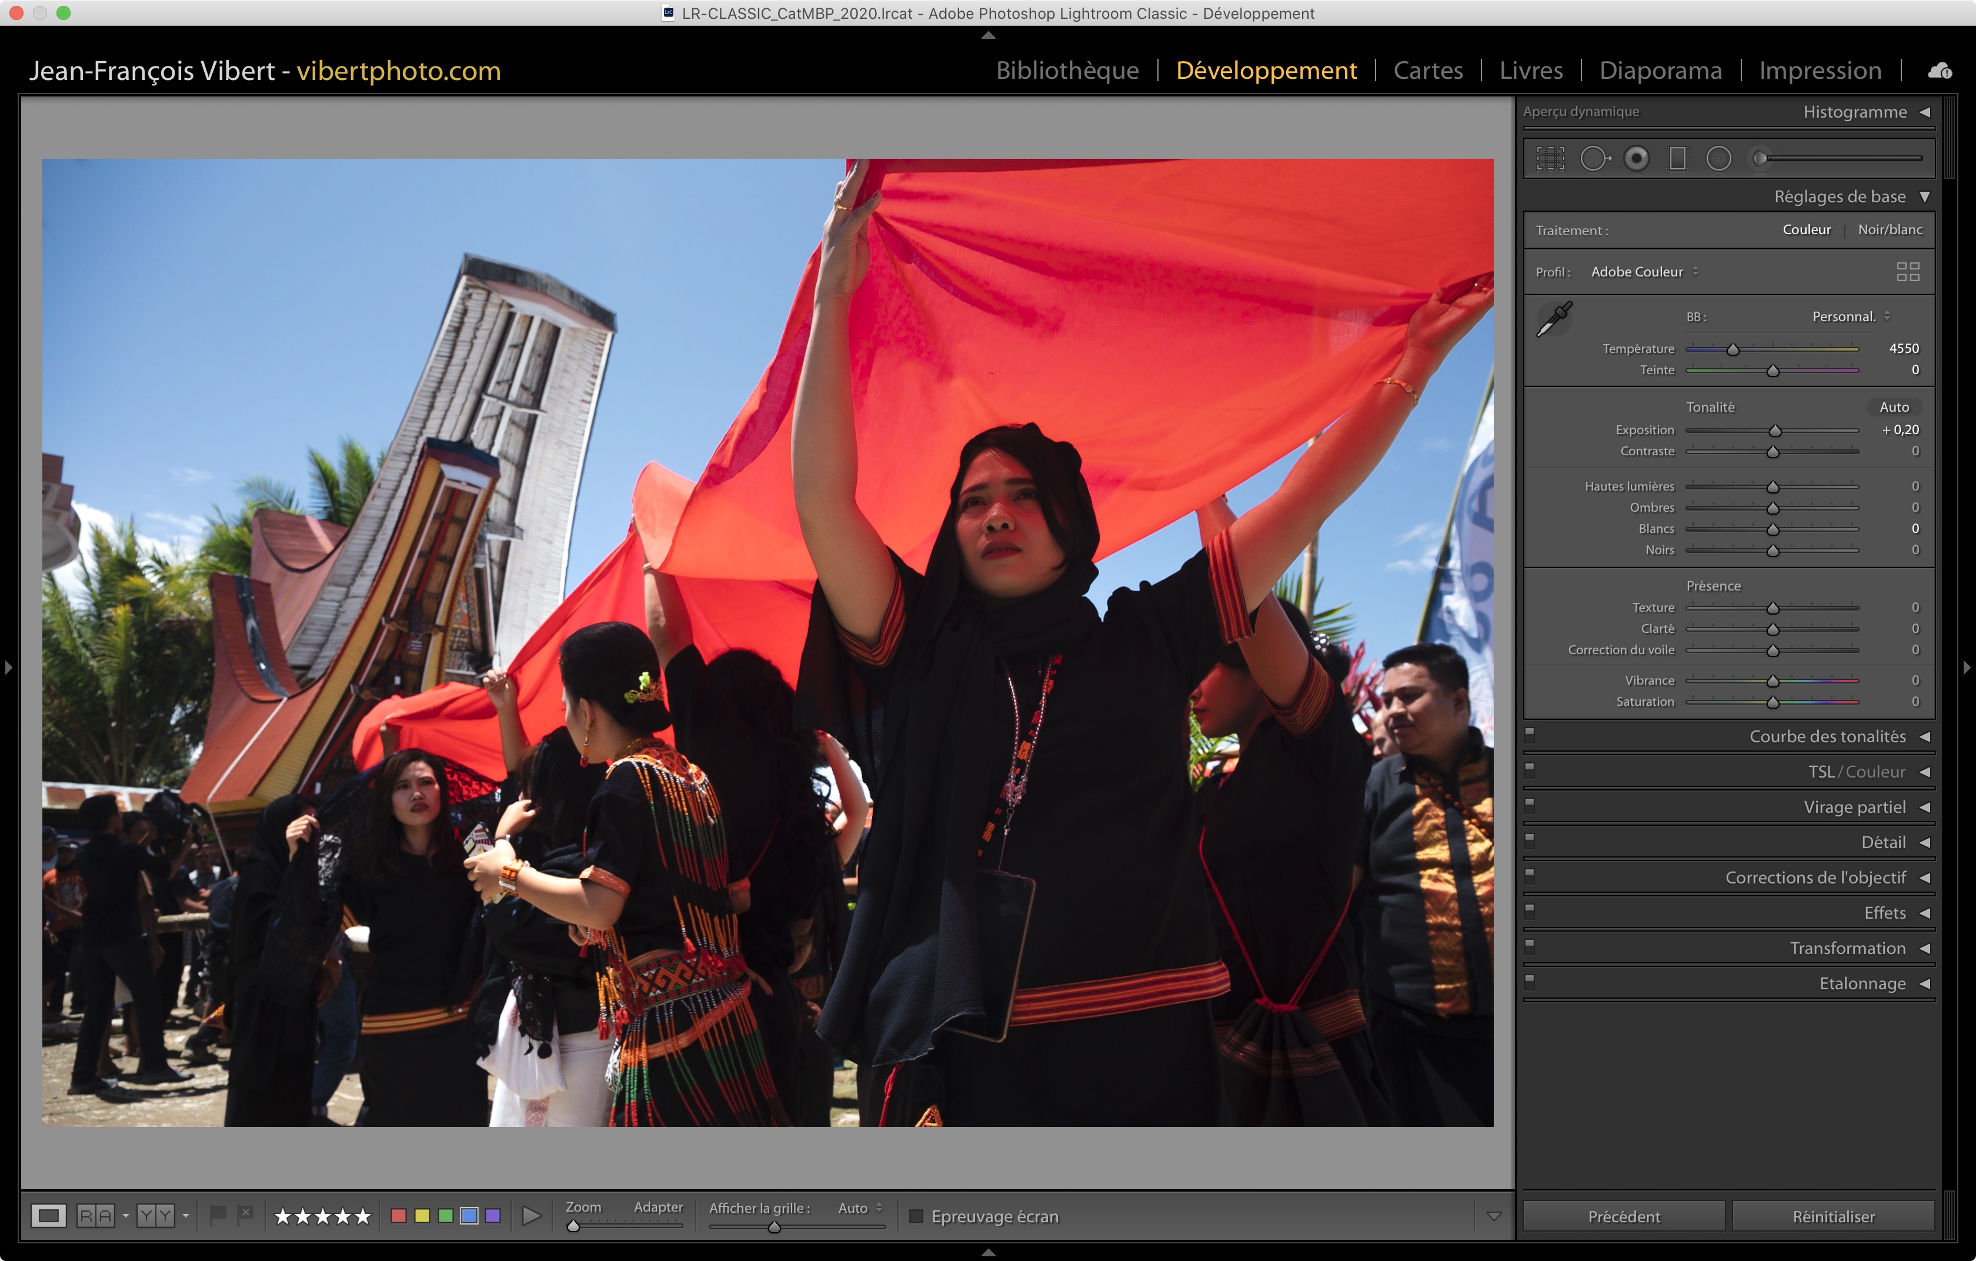
Task: Set the flag as picked
Action: click(218, 1214)
